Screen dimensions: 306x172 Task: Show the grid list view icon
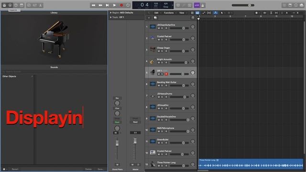point(192,13)
